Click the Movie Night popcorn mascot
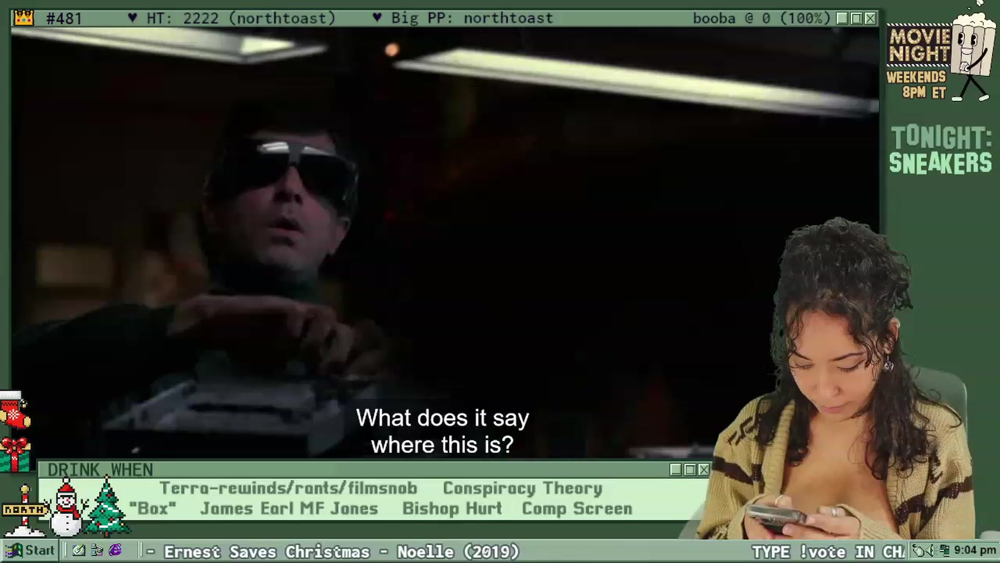Image resolution: width=1000 pixels, height=563 pixels. pos(973,52)
